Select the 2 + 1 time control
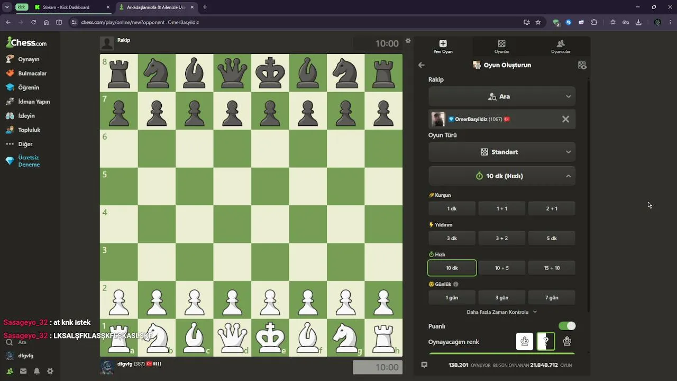Image resolution: width=677 pixels, height=381 pixels. (x=552, y=208)
